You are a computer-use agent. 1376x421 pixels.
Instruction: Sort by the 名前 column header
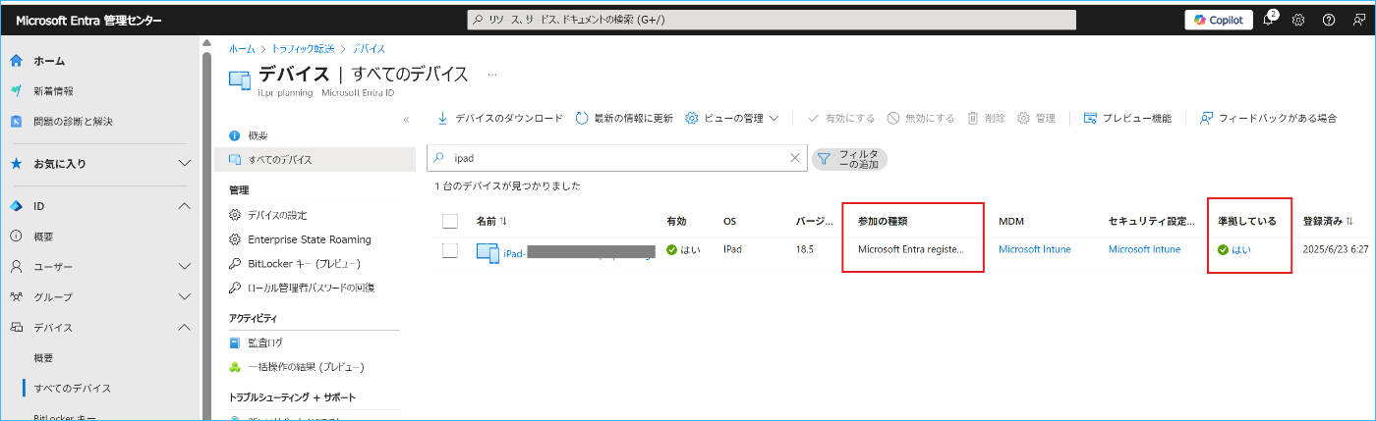pos(491,221)
